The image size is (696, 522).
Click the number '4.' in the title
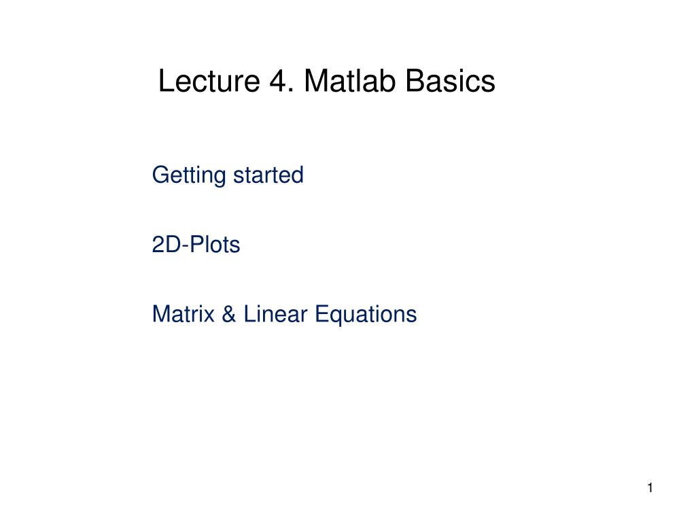[x=281, y=82]
